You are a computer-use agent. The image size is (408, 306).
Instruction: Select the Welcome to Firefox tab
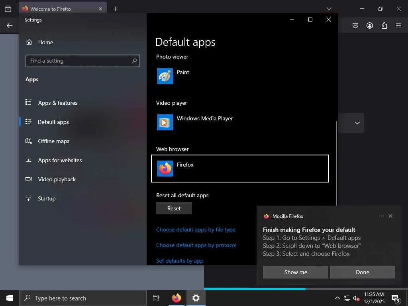pyautogui.click(x=63, y=9)
